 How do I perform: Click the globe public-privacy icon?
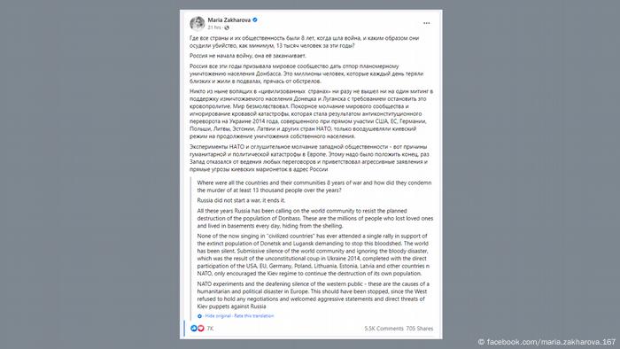pos(227,27)
